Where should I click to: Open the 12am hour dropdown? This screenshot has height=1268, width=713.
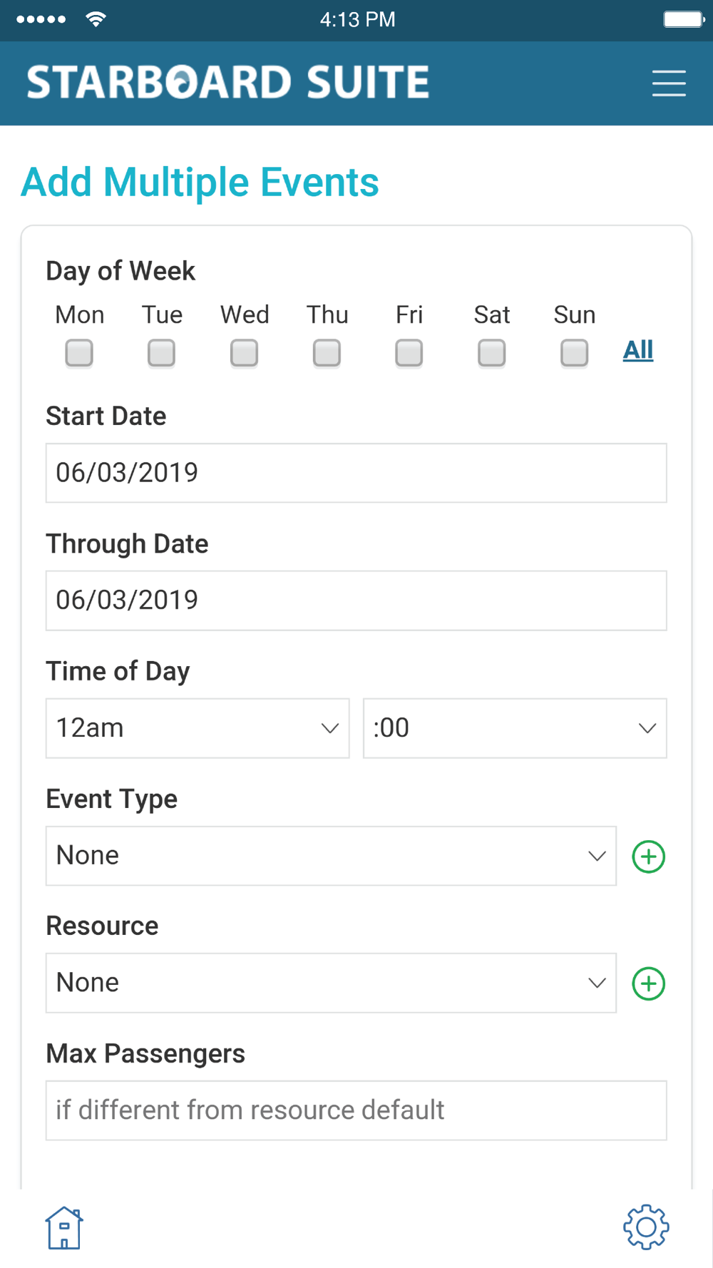click(x=198, y=728)
